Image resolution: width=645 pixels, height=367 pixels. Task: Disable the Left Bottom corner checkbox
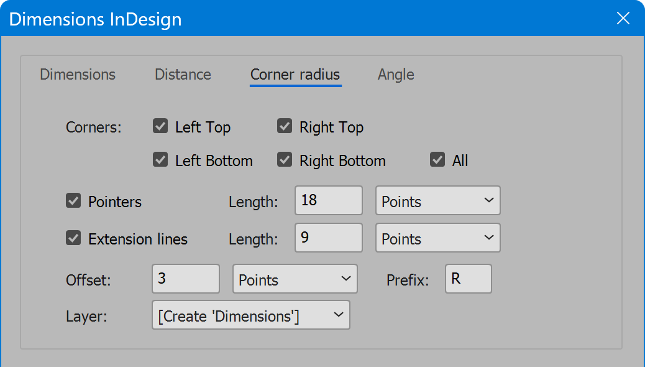click(x=160, y=159)
